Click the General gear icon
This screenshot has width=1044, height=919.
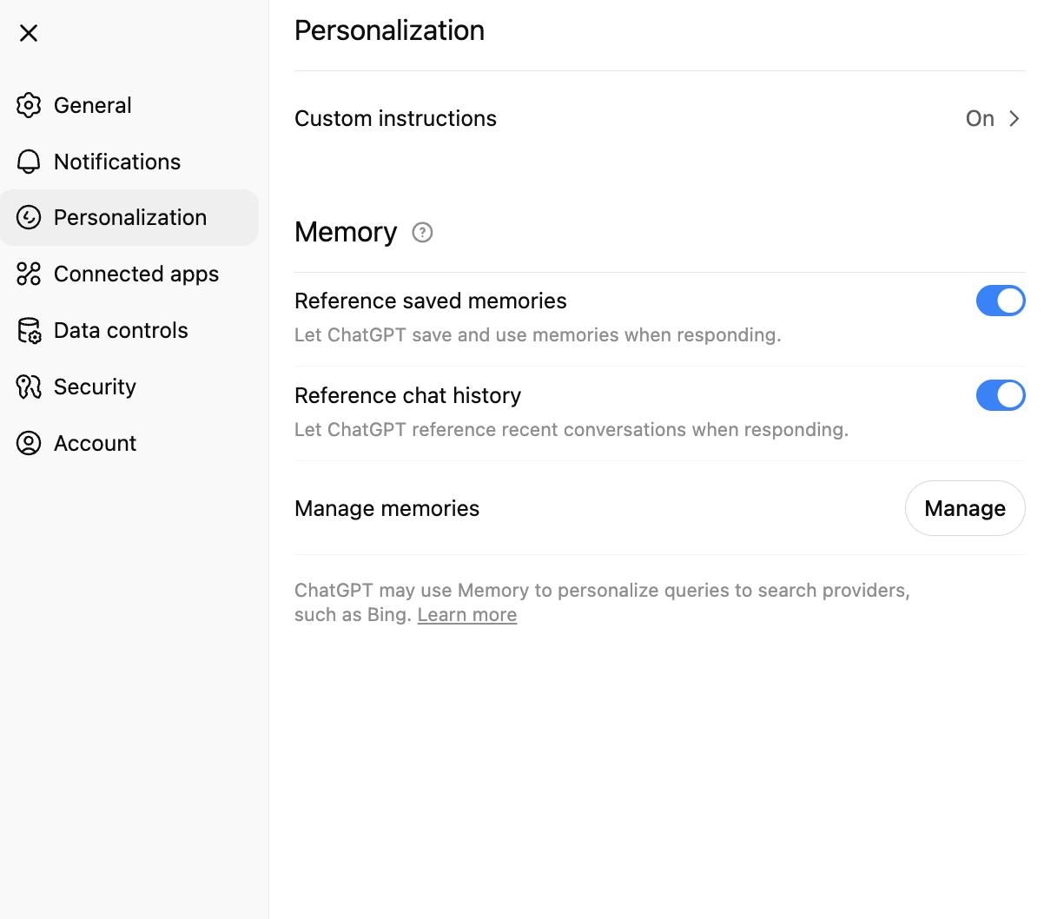point(29,105)
